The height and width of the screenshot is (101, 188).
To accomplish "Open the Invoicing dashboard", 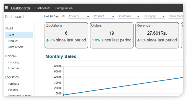I will click(x=14, y=62).
